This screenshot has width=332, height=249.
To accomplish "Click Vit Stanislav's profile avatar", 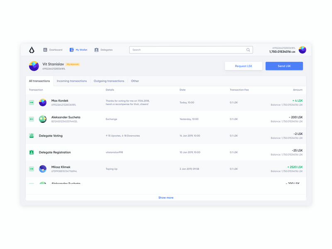I will 34,66.
